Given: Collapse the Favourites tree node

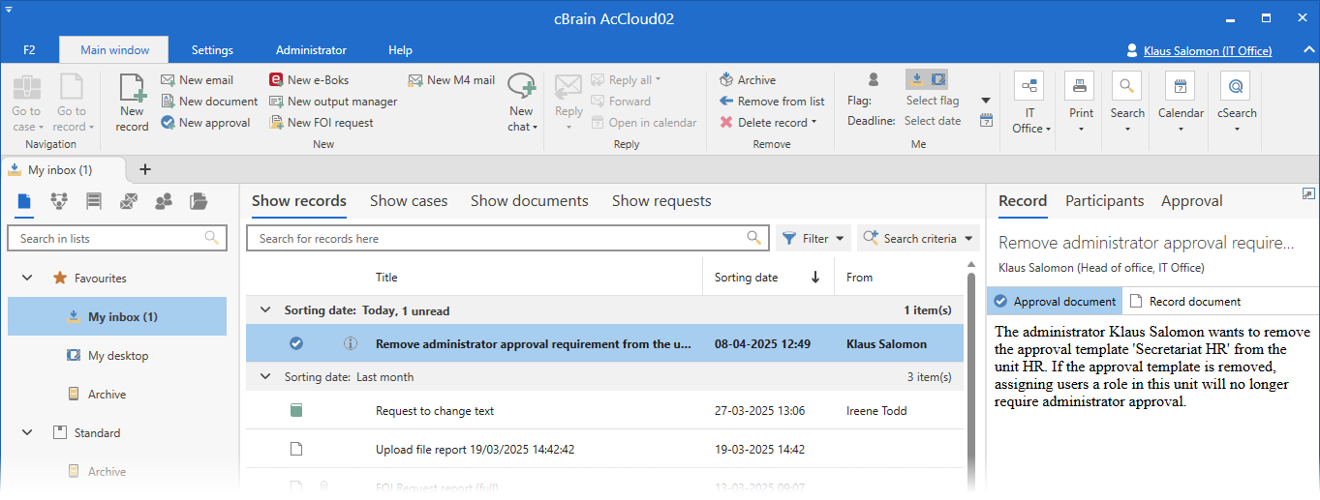Looking at the screenshot, I should [x=27, y=279].
